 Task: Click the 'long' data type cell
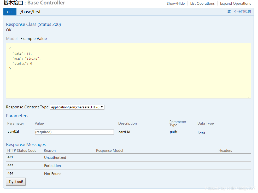click(x=201, y=132)
